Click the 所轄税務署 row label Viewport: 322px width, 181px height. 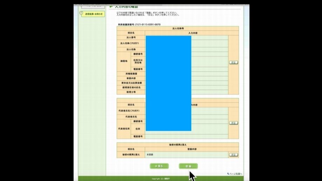coord(131,74)
